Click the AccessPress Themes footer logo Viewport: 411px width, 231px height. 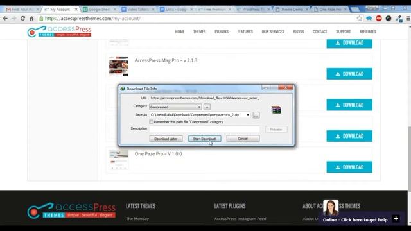click(x=71, y=210)
